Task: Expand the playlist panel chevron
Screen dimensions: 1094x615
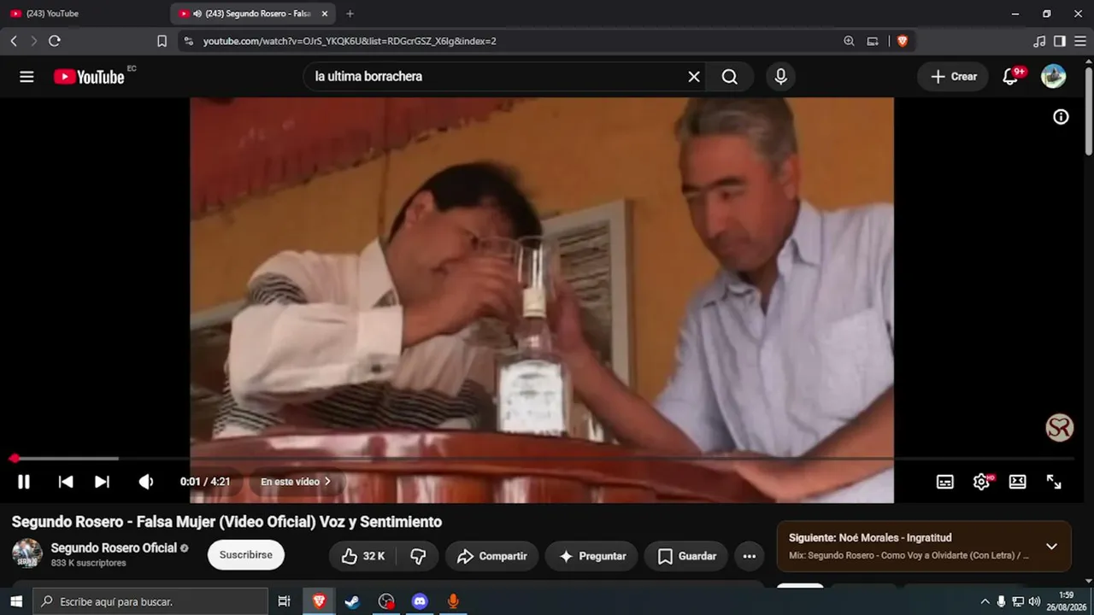Action: [x=1052, y=547]
